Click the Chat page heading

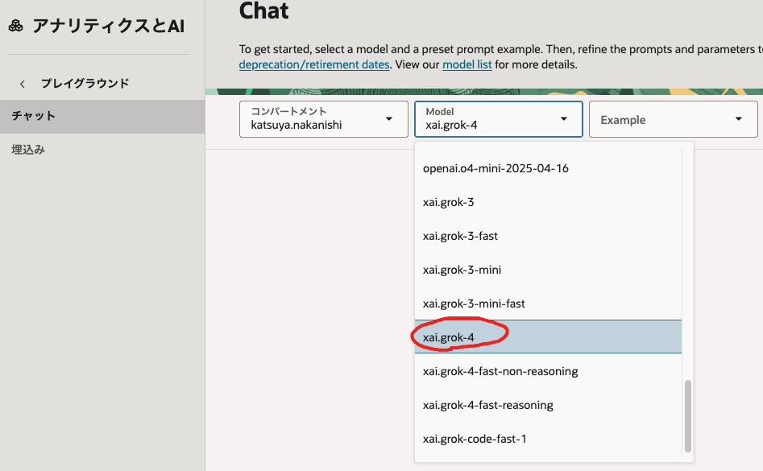(x=263, y=10)
